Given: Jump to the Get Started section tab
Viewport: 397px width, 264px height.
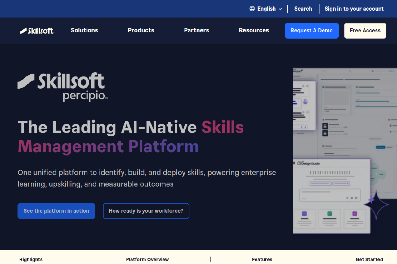Looking at the screenshot, I should coord(369,259).
